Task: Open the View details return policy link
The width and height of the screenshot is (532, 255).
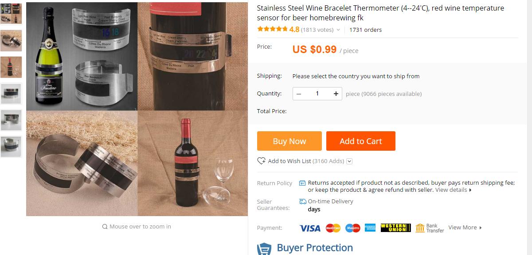Action: coord(453,190)
